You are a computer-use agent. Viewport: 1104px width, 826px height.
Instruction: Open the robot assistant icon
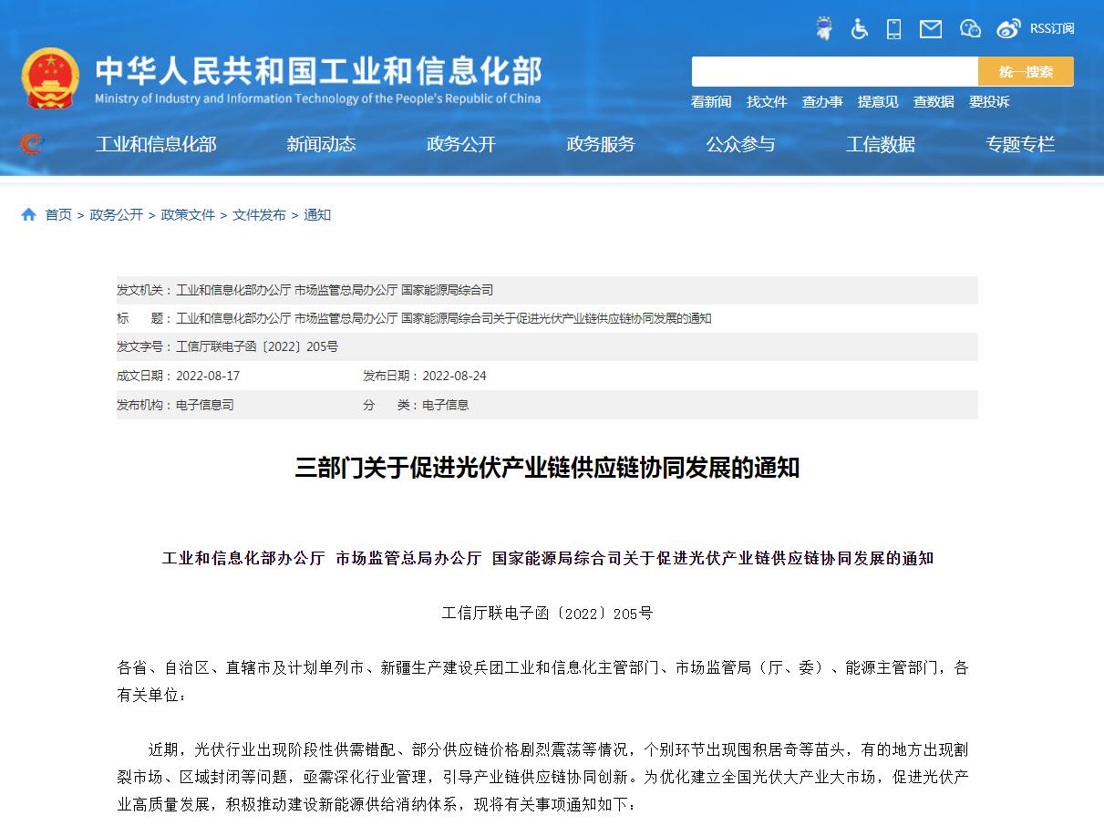point(824,29)
